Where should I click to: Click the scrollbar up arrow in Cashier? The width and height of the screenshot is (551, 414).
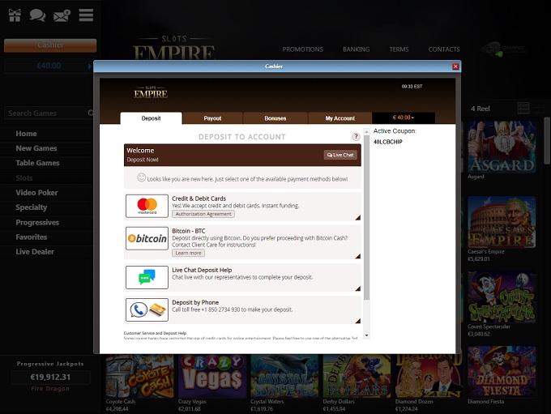[366, 132]
